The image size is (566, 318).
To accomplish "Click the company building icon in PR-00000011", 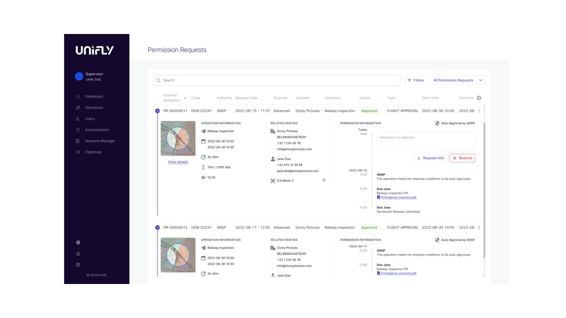I will pyautogui.click(x=273, y=131).
